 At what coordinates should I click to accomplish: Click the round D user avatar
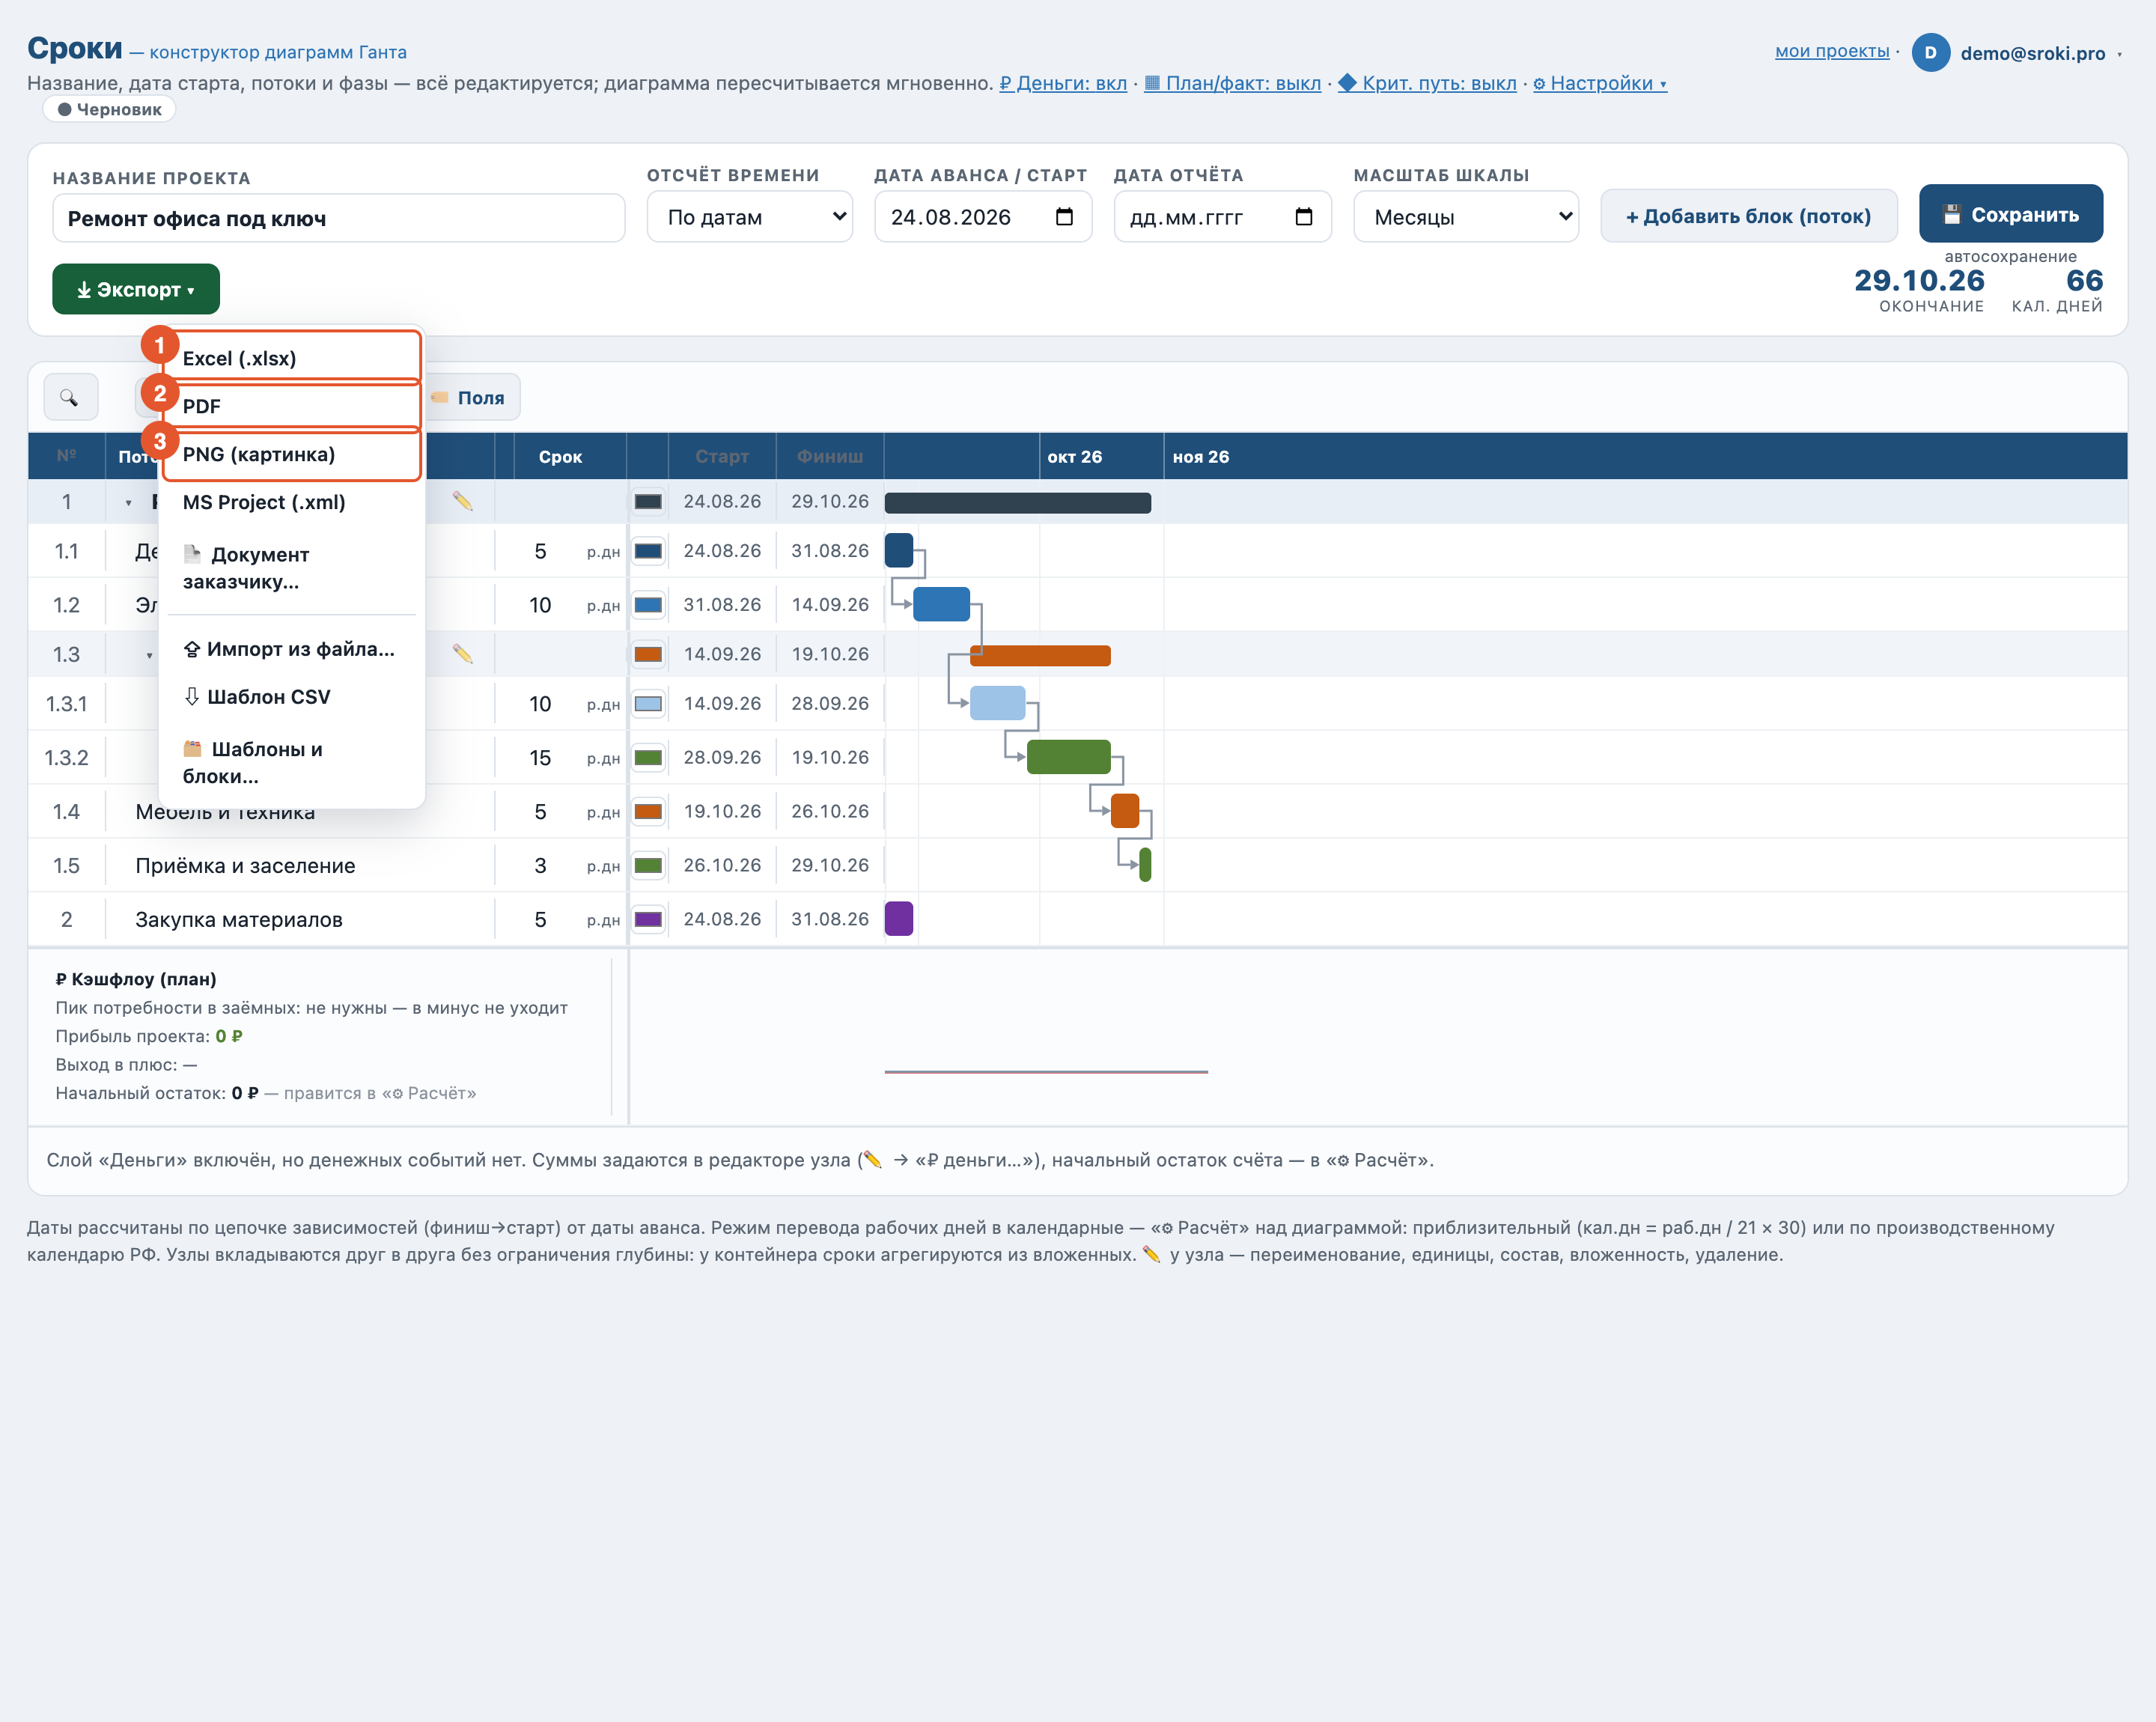click(x=1930, y=53)
